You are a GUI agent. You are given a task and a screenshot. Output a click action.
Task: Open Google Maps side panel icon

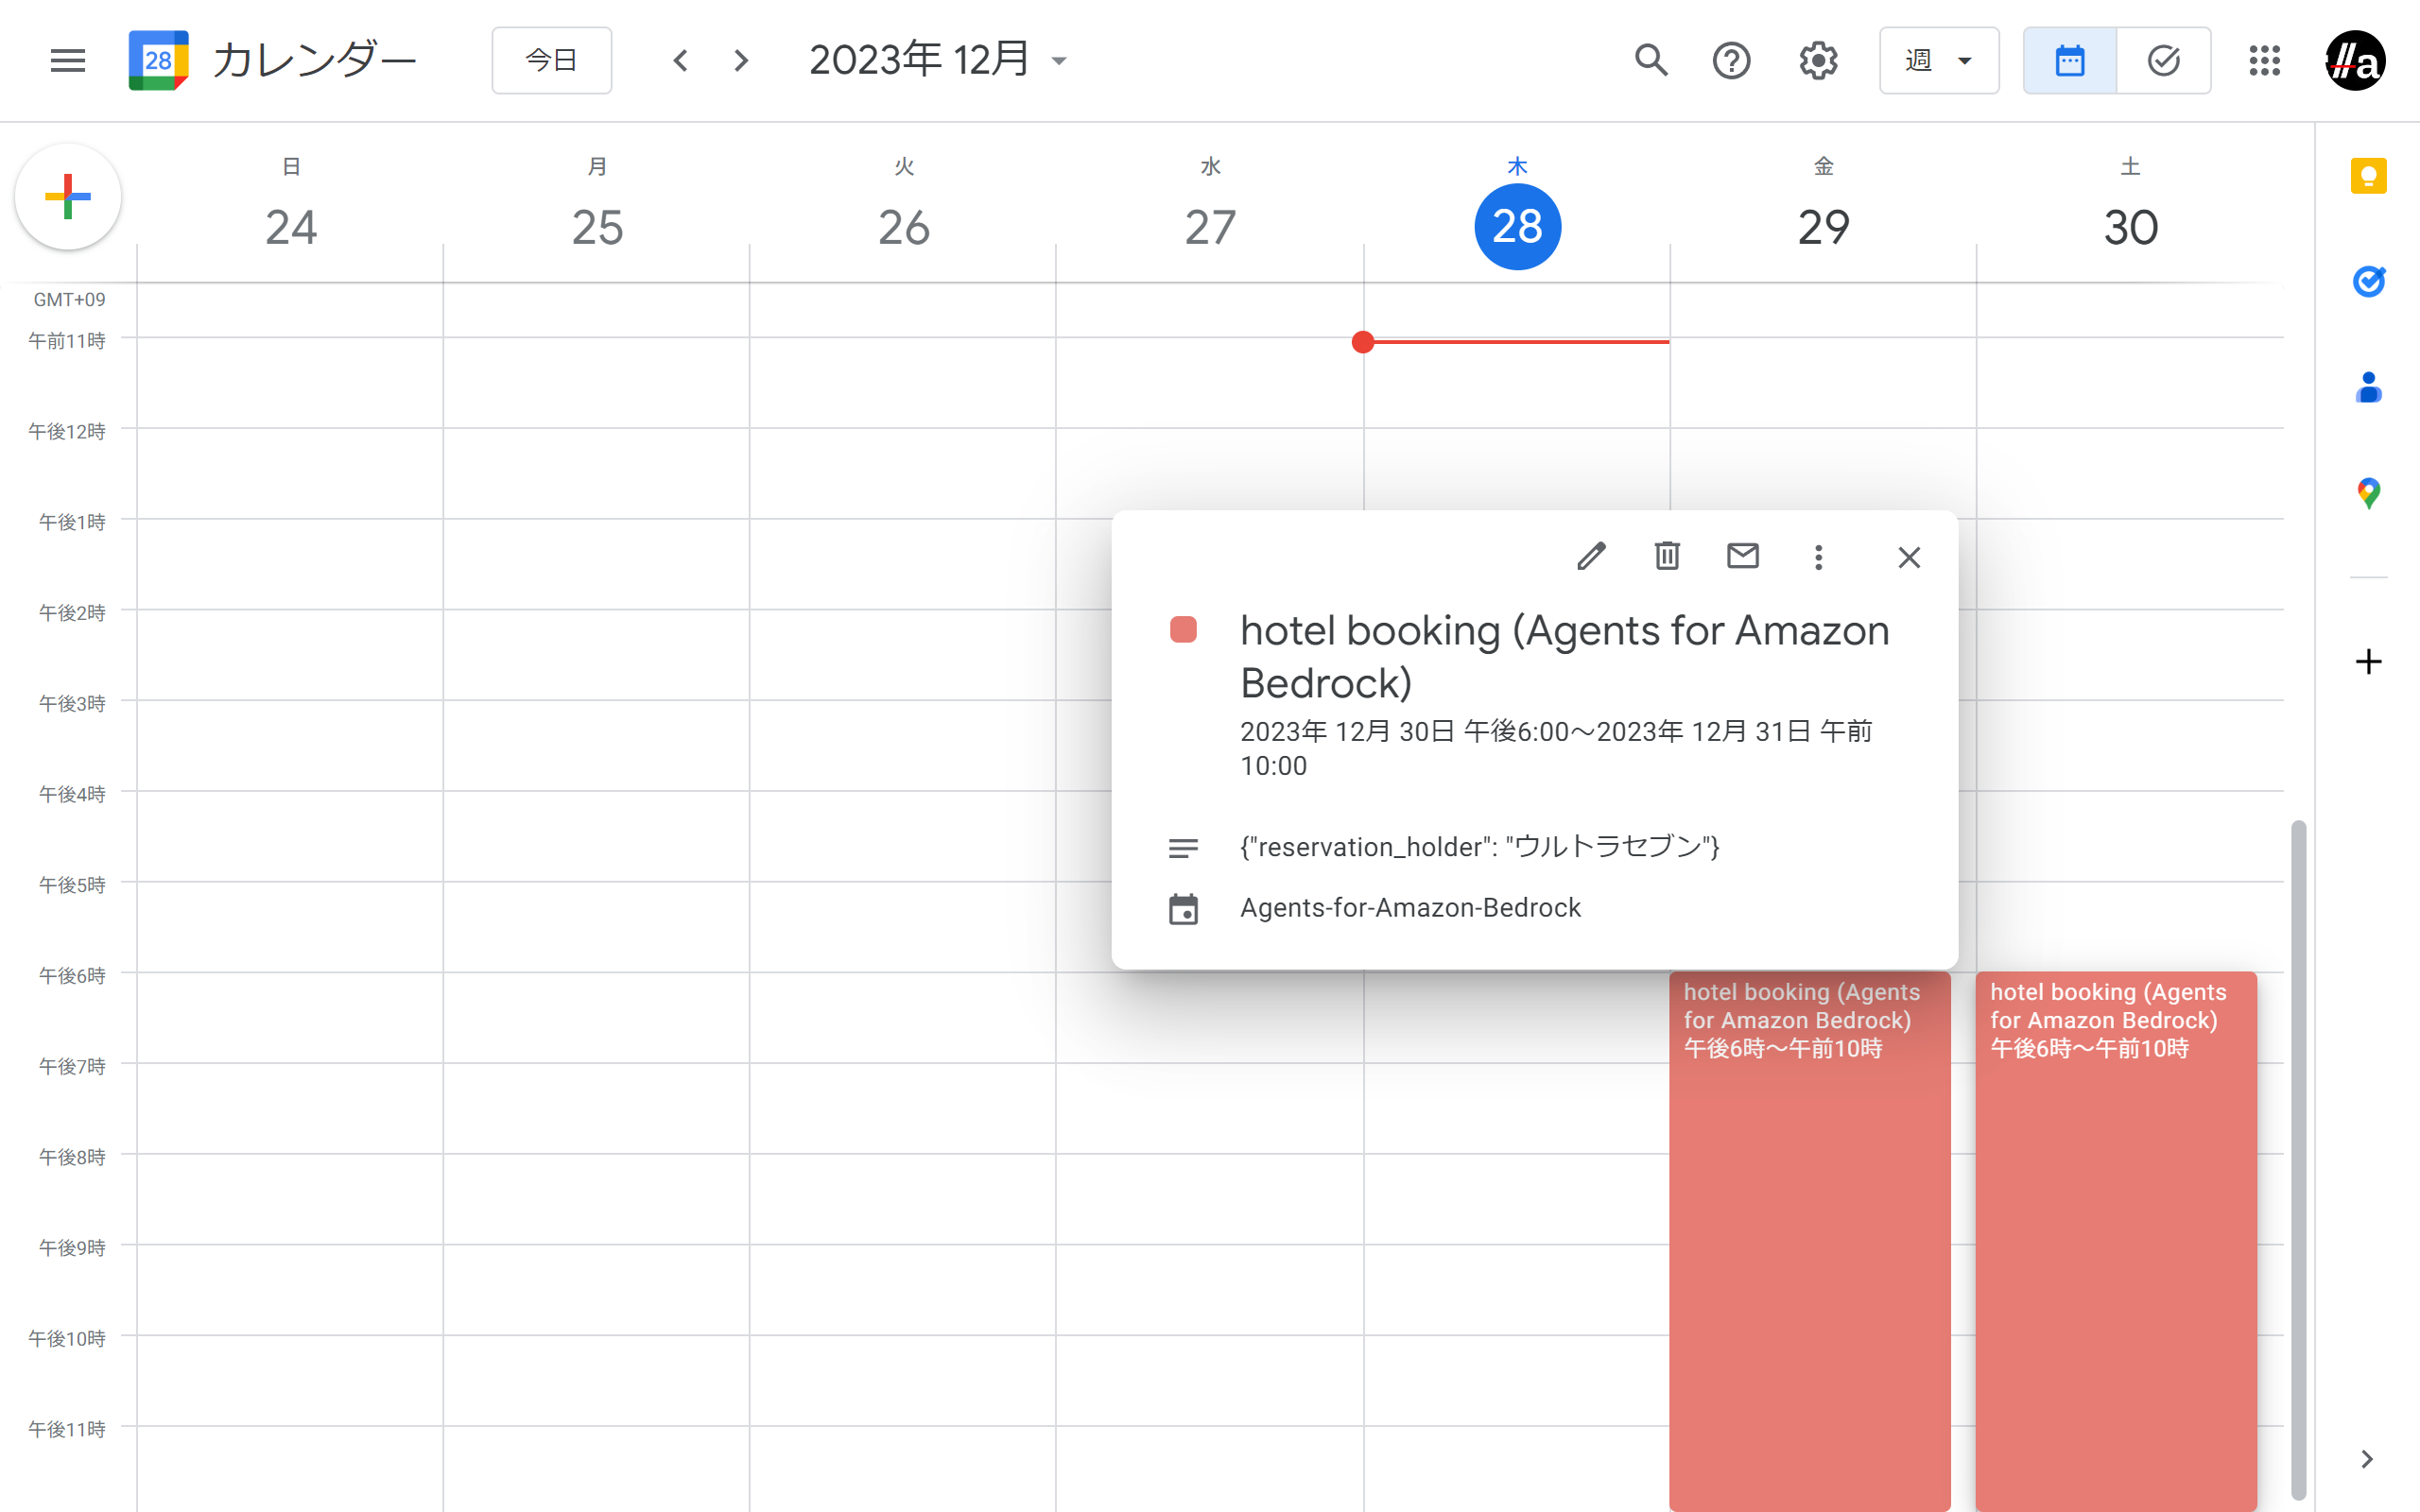(x=2367, y=492)
